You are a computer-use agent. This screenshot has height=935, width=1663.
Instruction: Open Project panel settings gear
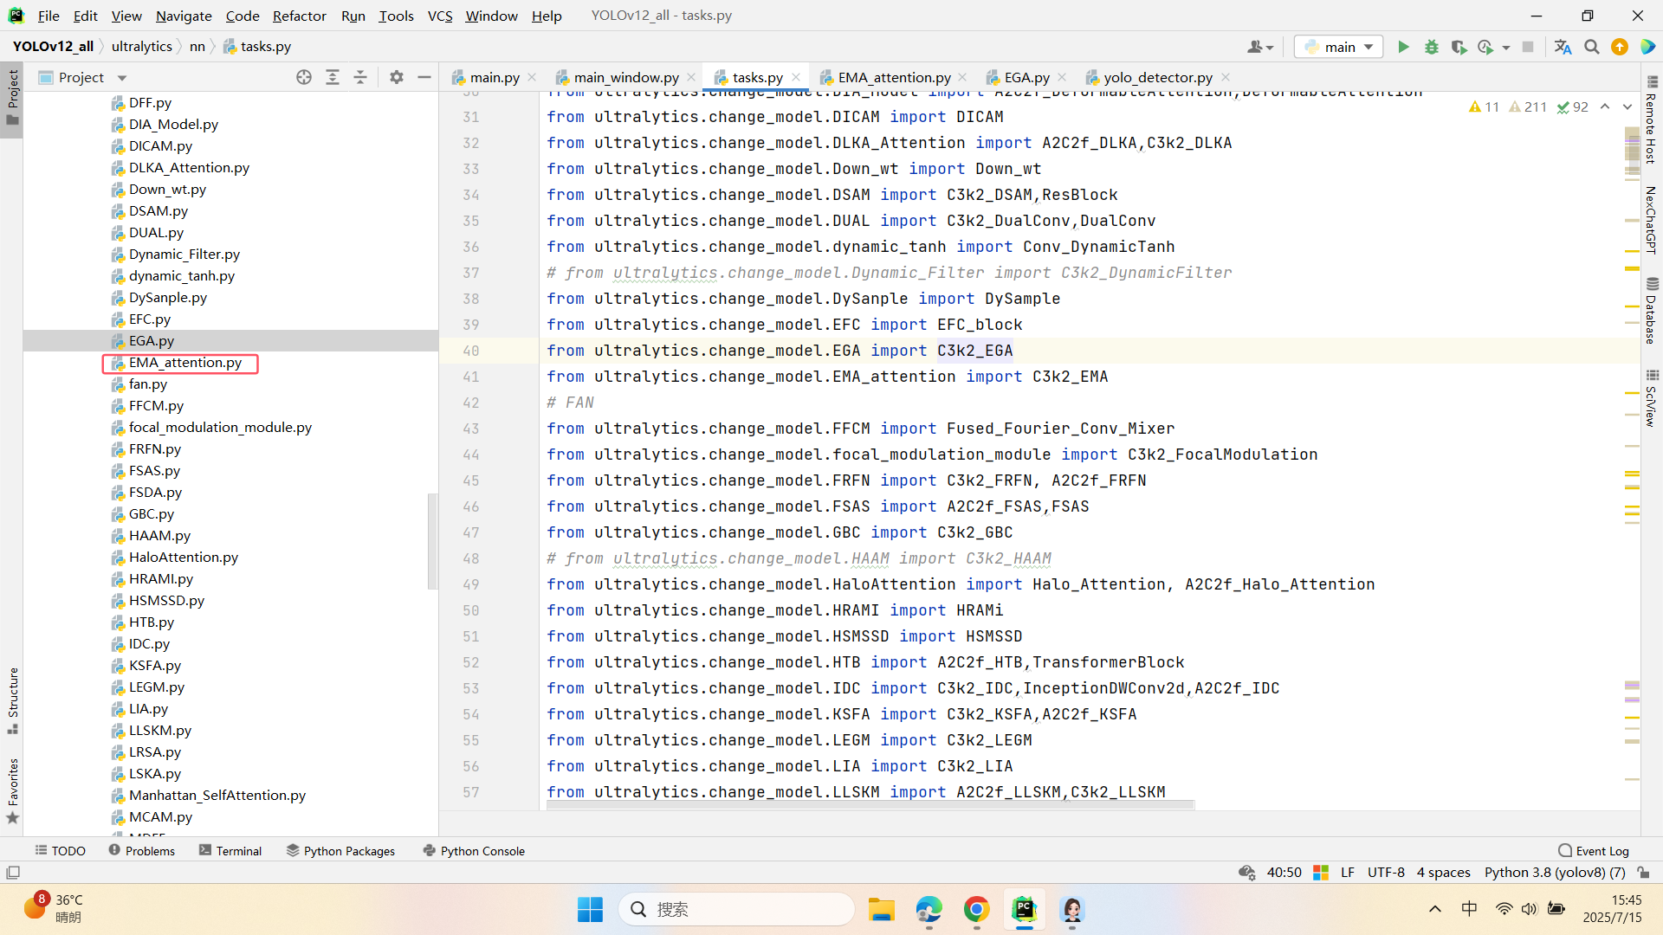click(x=396, y=77)
